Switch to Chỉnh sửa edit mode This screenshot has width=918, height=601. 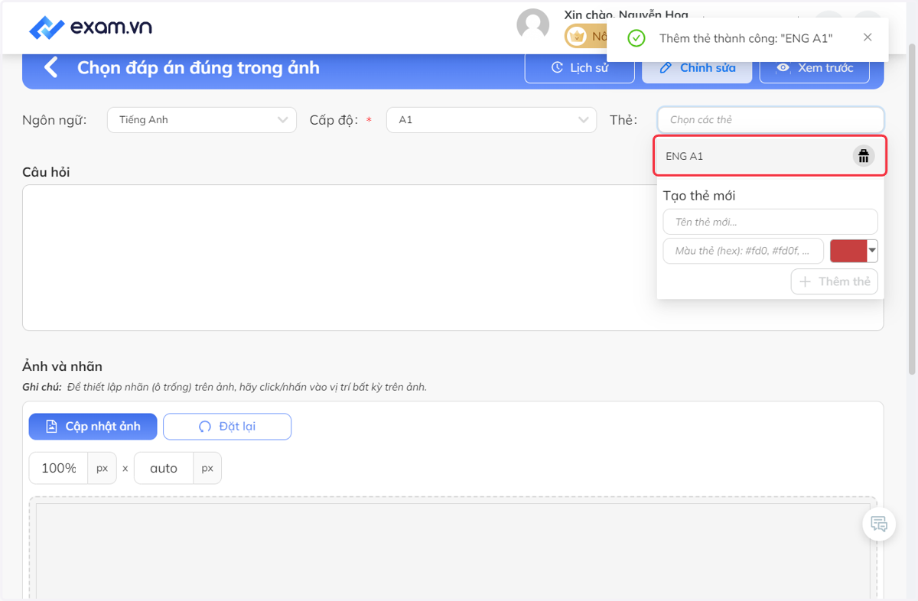pos(697,68)
